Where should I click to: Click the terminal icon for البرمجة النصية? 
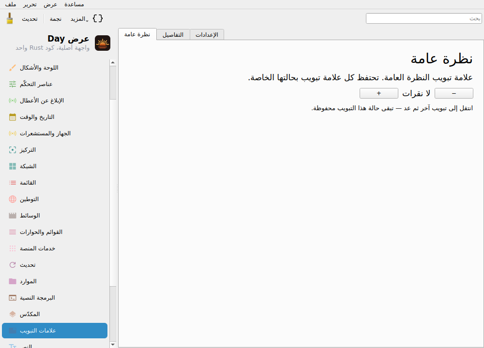pos(13,298)
